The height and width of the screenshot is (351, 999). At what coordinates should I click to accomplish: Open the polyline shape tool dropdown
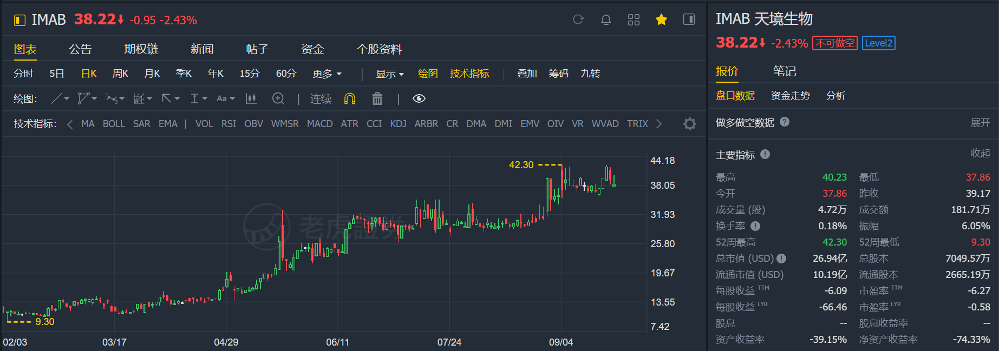87,98
